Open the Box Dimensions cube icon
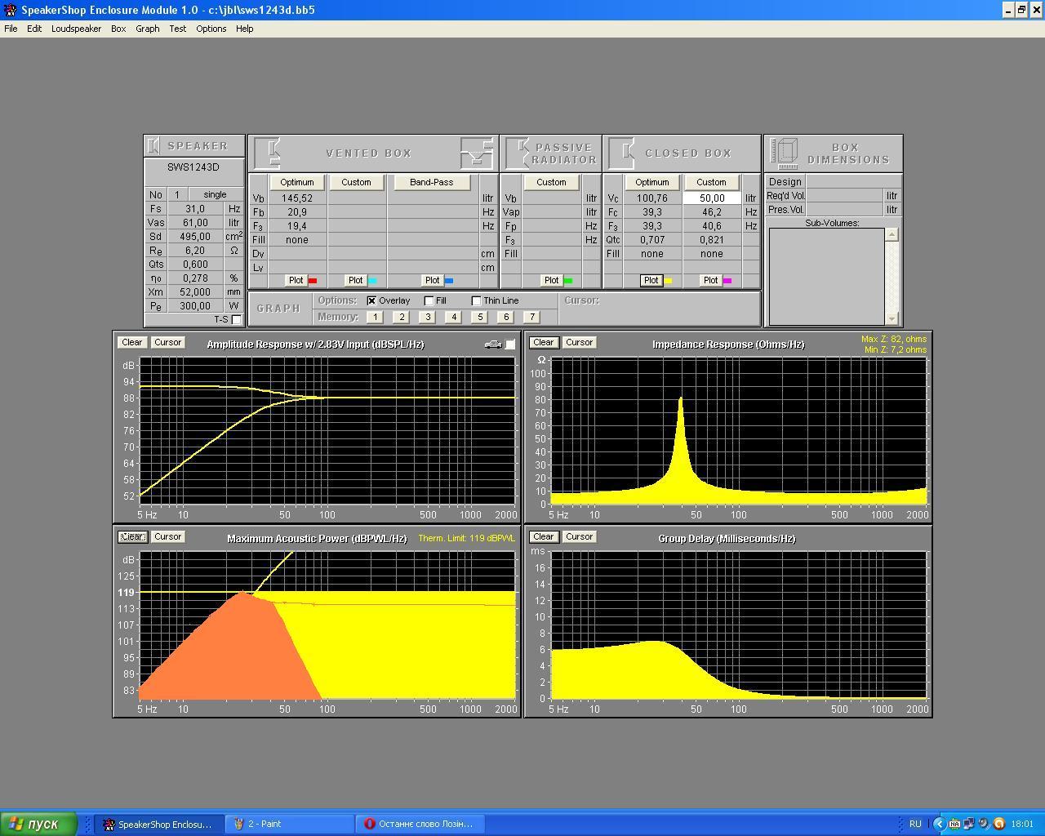This screenshot has width=1045, height=836. pos(785,153)
